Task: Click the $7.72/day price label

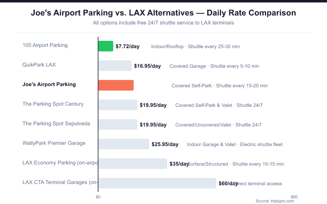Action: click(x=128, y=47)
